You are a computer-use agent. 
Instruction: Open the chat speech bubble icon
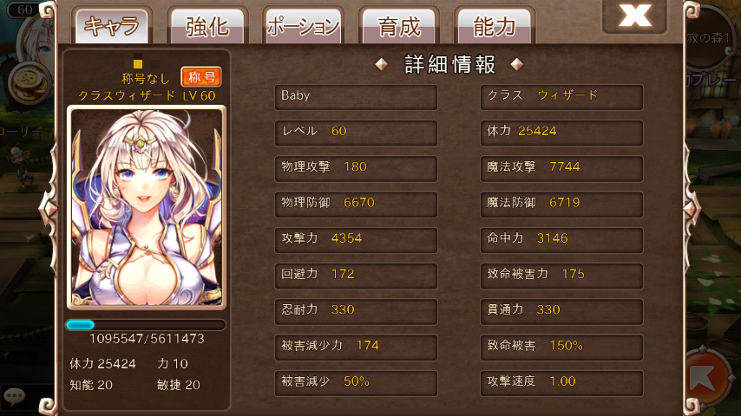(14, 395)
